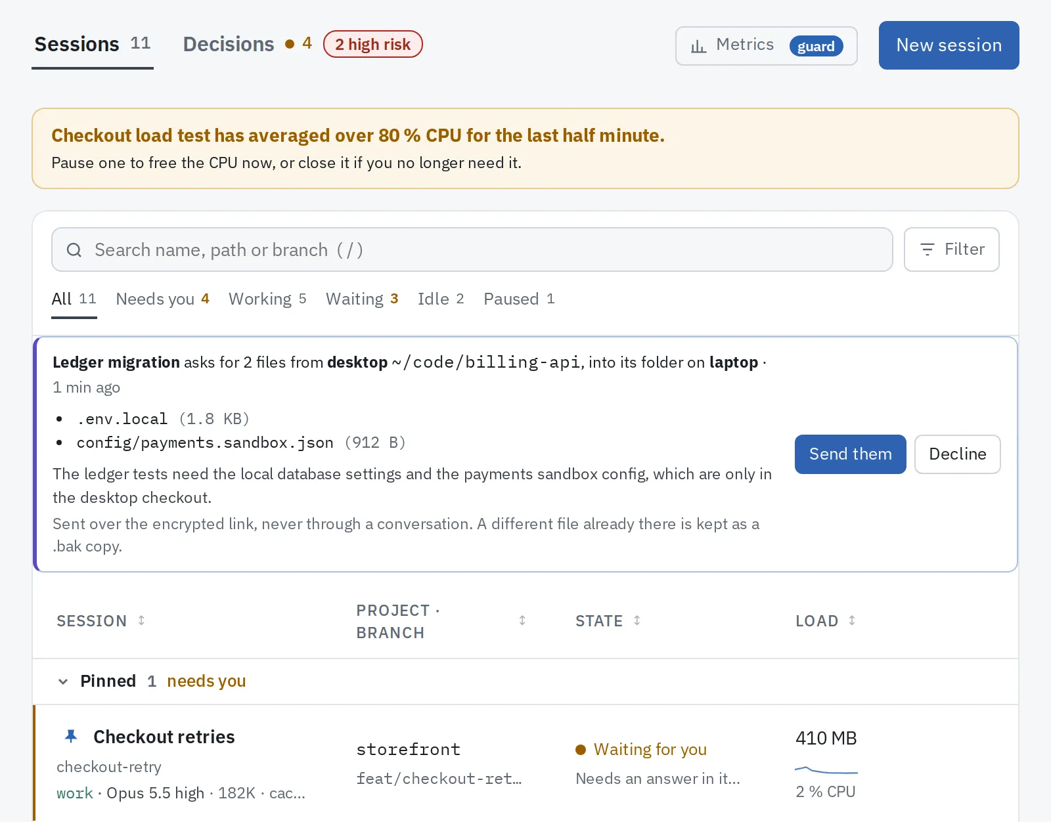Approve with the Send them button

850,454
